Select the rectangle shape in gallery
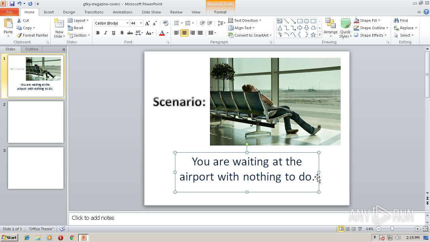This screenshot has height=242, width=430. [300, 21]
